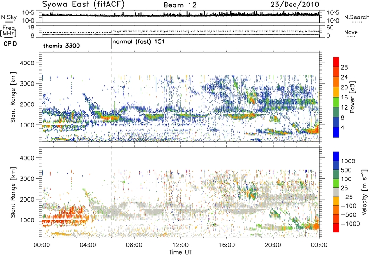Click the '60' Nave axis tick label
The image size is (369, 255).
330,28
